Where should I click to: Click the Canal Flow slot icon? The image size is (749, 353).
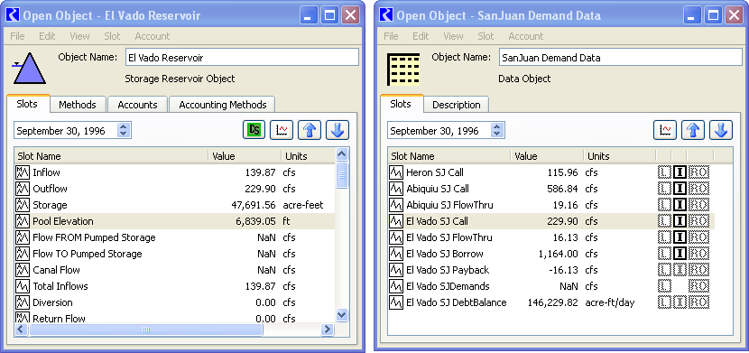tap(23, 270)
